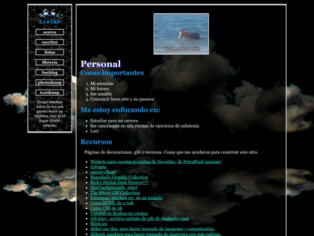Open the Gifypets link
The image size is (314, 236).
point(98,167)
